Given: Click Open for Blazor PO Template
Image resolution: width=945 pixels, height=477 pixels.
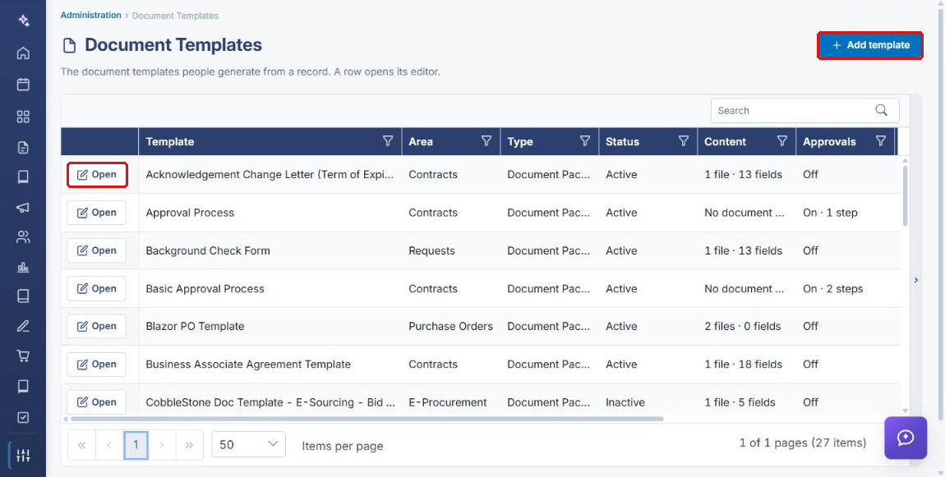Looking at the screenshot, I should tap(96, 326).
